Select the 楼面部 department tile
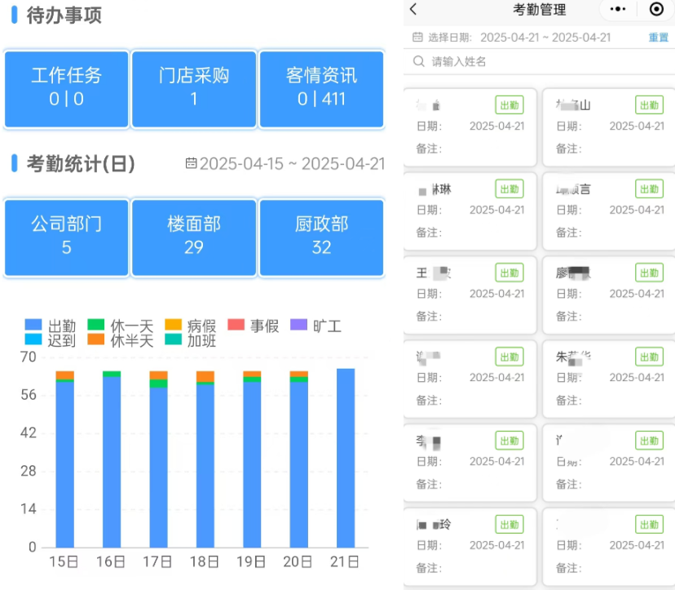 194,237
